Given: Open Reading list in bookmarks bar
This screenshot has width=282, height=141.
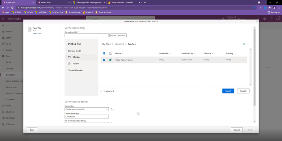Looking at the screenshot, I should [x=274, y=12].
